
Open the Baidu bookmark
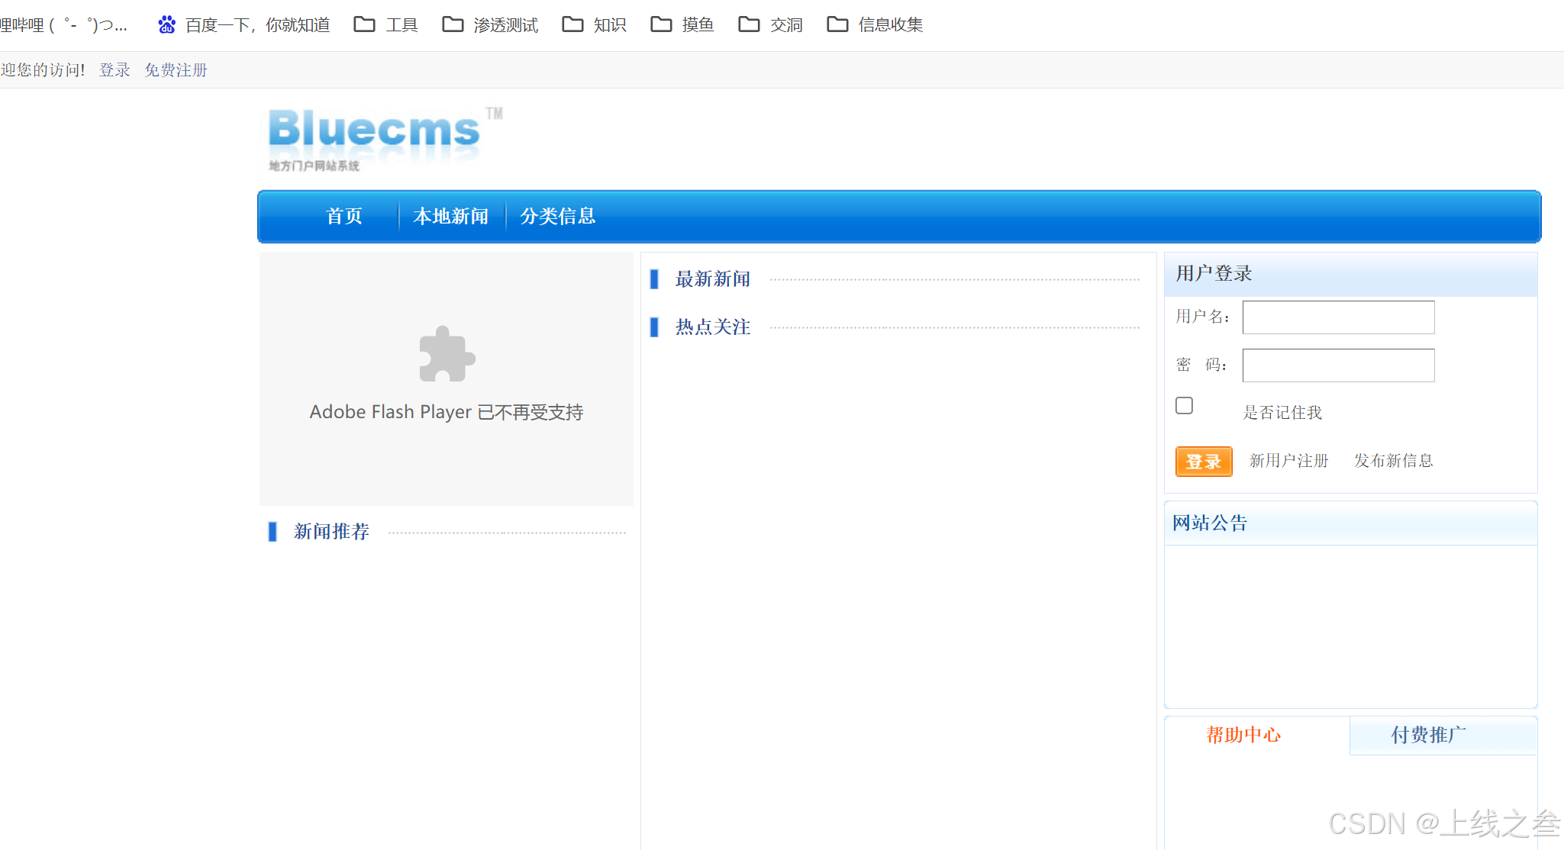click(x=244, y=25)
